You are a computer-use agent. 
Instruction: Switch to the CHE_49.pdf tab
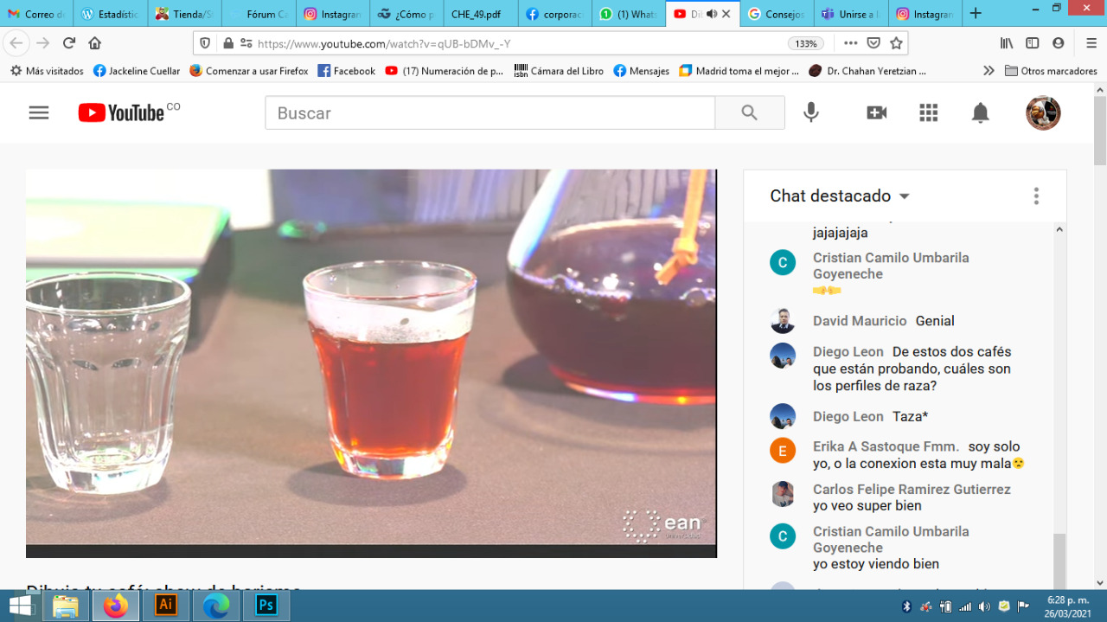[x=476, y=14]
